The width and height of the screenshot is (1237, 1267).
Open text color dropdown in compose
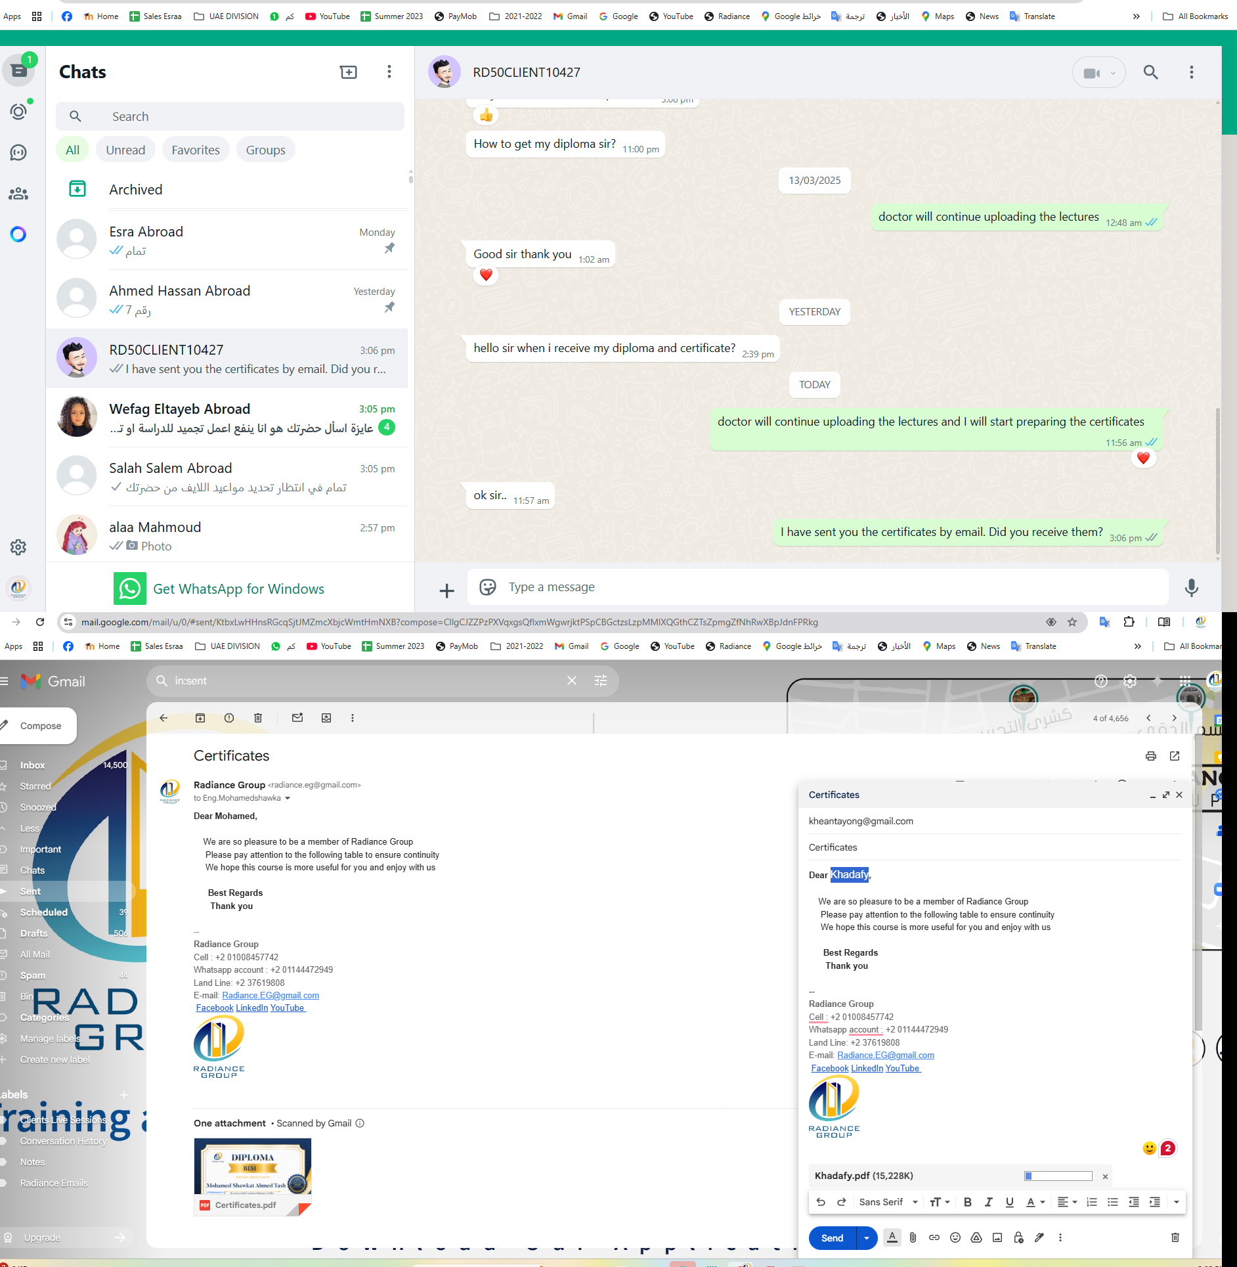click(x=1035, y=1202)
